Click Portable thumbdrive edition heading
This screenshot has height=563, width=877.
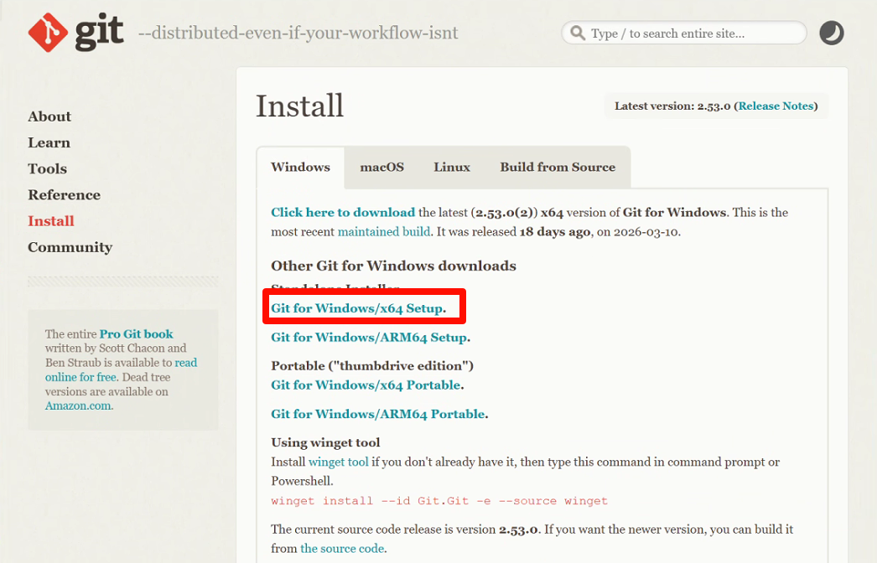point(372,365)
